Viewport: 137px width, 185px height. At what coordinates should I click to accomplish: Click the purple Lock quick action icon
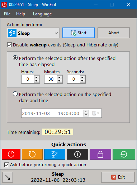[x=100, y=154]
